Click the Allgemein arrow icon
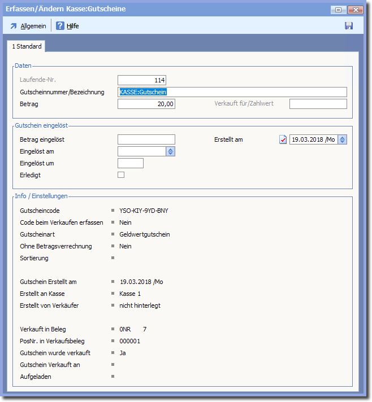Screen dimensions: 372x402 point(14,26)
